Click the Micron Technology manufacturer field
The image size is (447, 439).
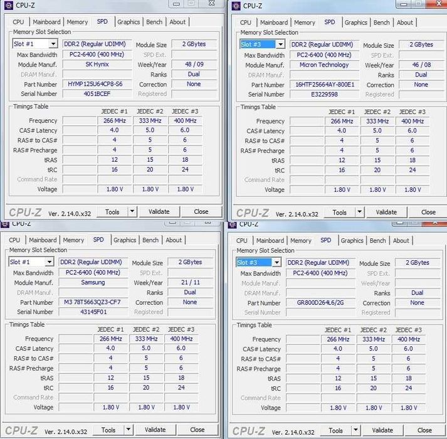(324, 65)
